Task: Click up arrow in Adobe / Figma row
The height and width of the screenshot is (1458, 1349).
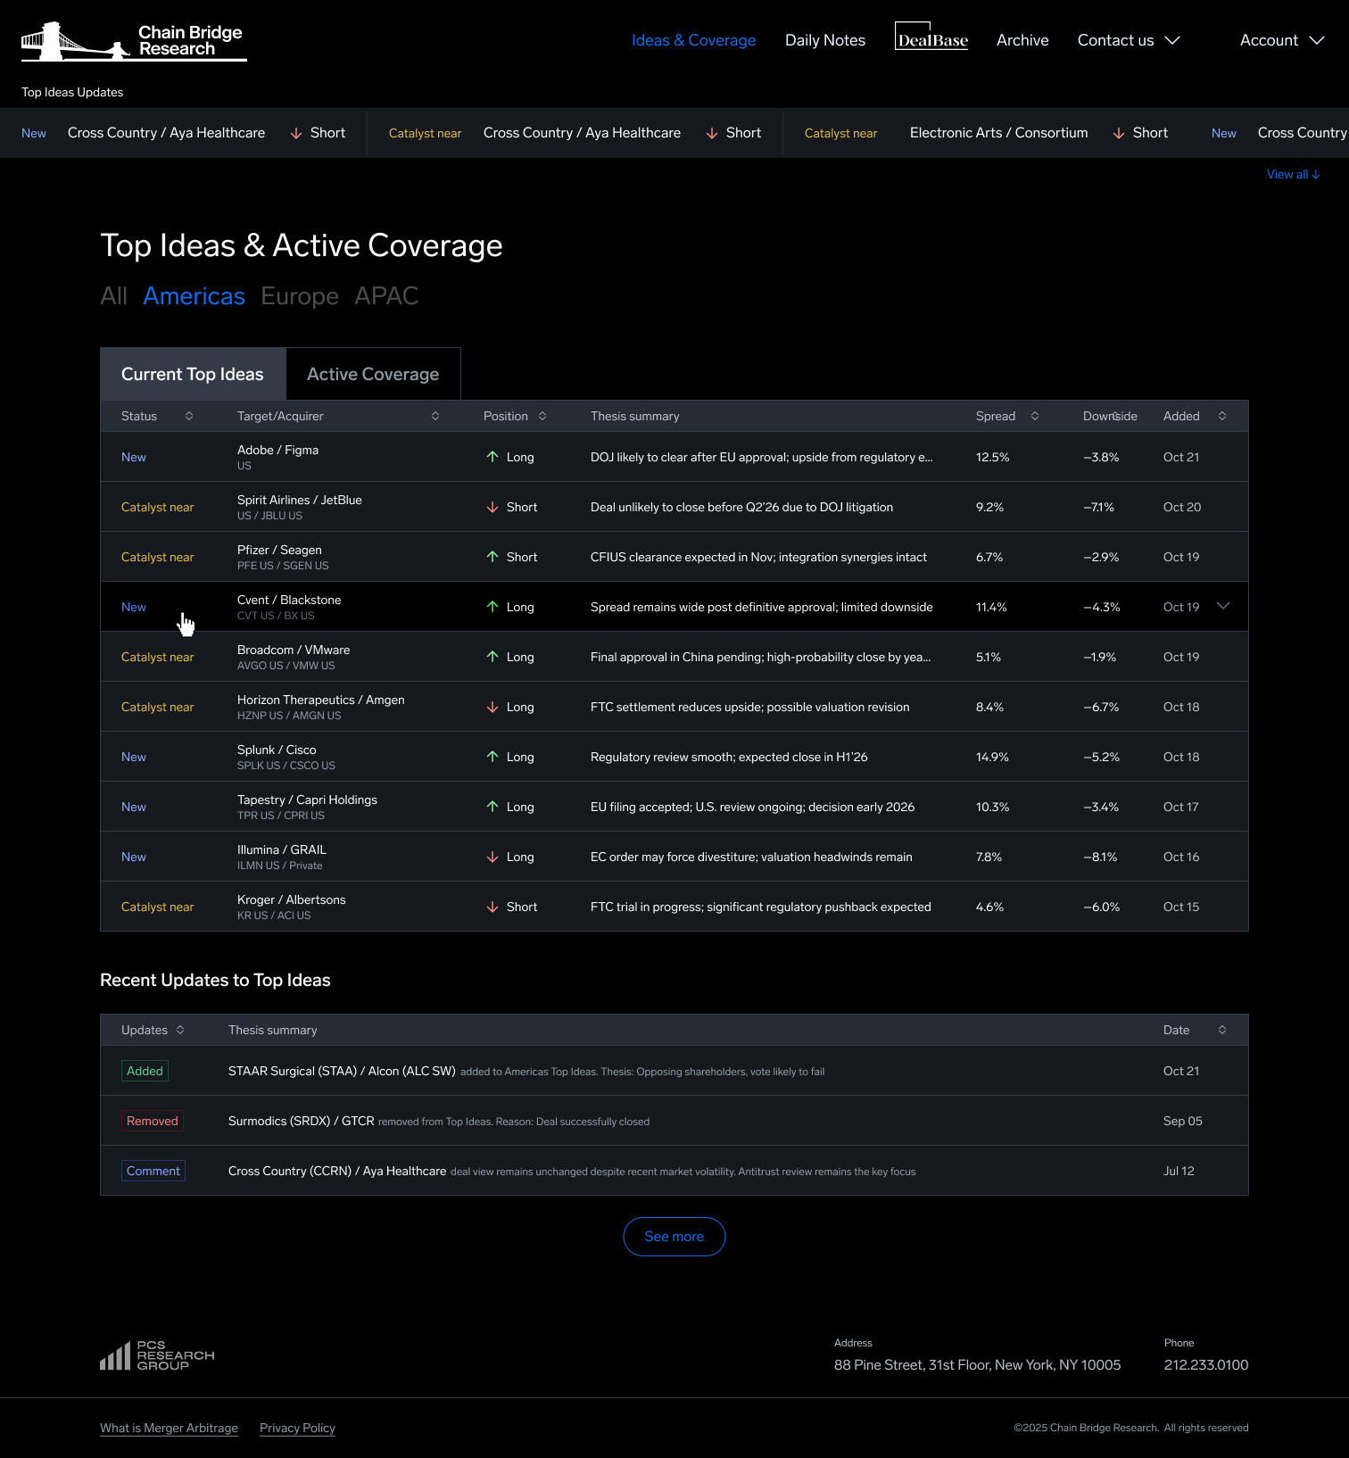Action: (x=492, y=457)
